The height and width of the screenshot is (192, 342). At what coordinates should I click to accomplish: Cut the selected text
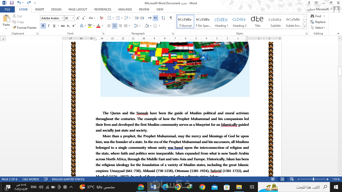(x=17, y=16)
